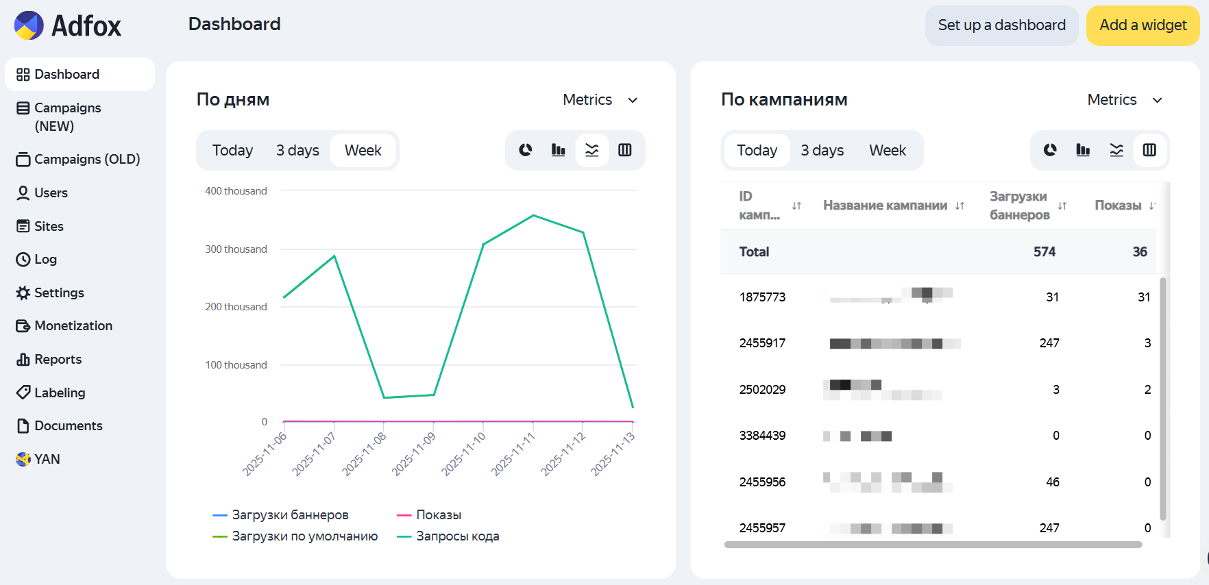The width and height of the screenshot is (1209, 585).
Task: Select line chart view in По кампаниям widget
Action: tap(1116, 150)
